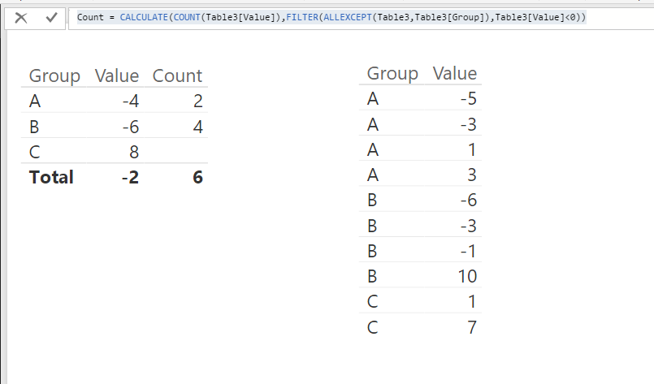This screenshot has height=384, width=654.
Task: Sort by Group header in the right table
Action: pos(392,73)
